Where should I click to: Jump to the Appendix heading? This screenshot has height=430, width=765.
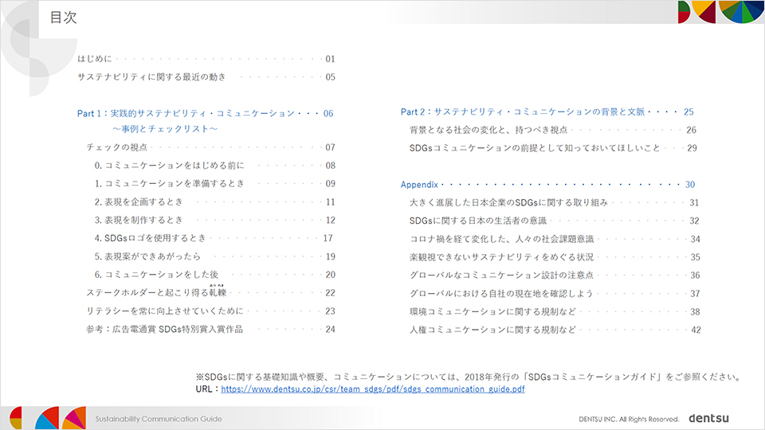click(420, 185)
